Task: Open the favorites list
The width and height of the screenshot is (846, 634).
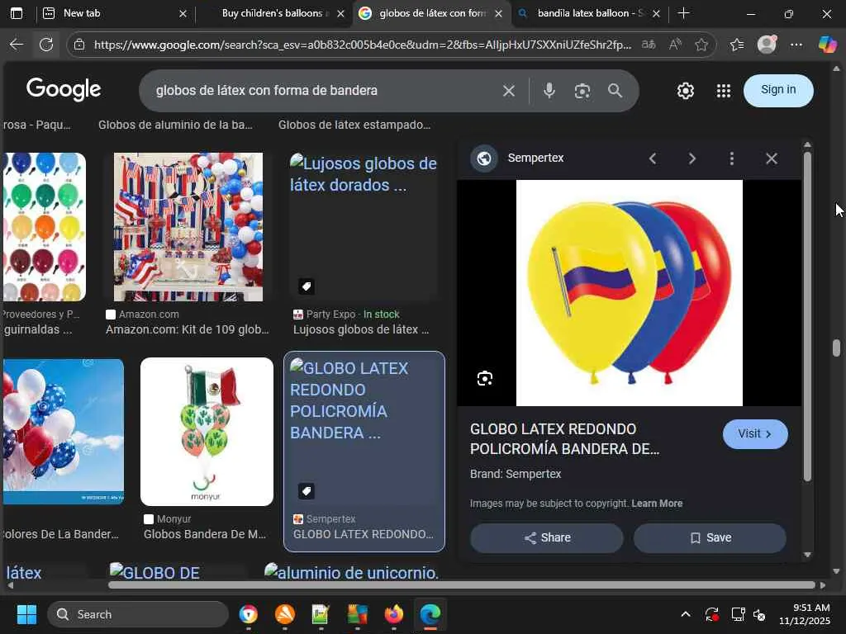Action: tap(737, 45)
